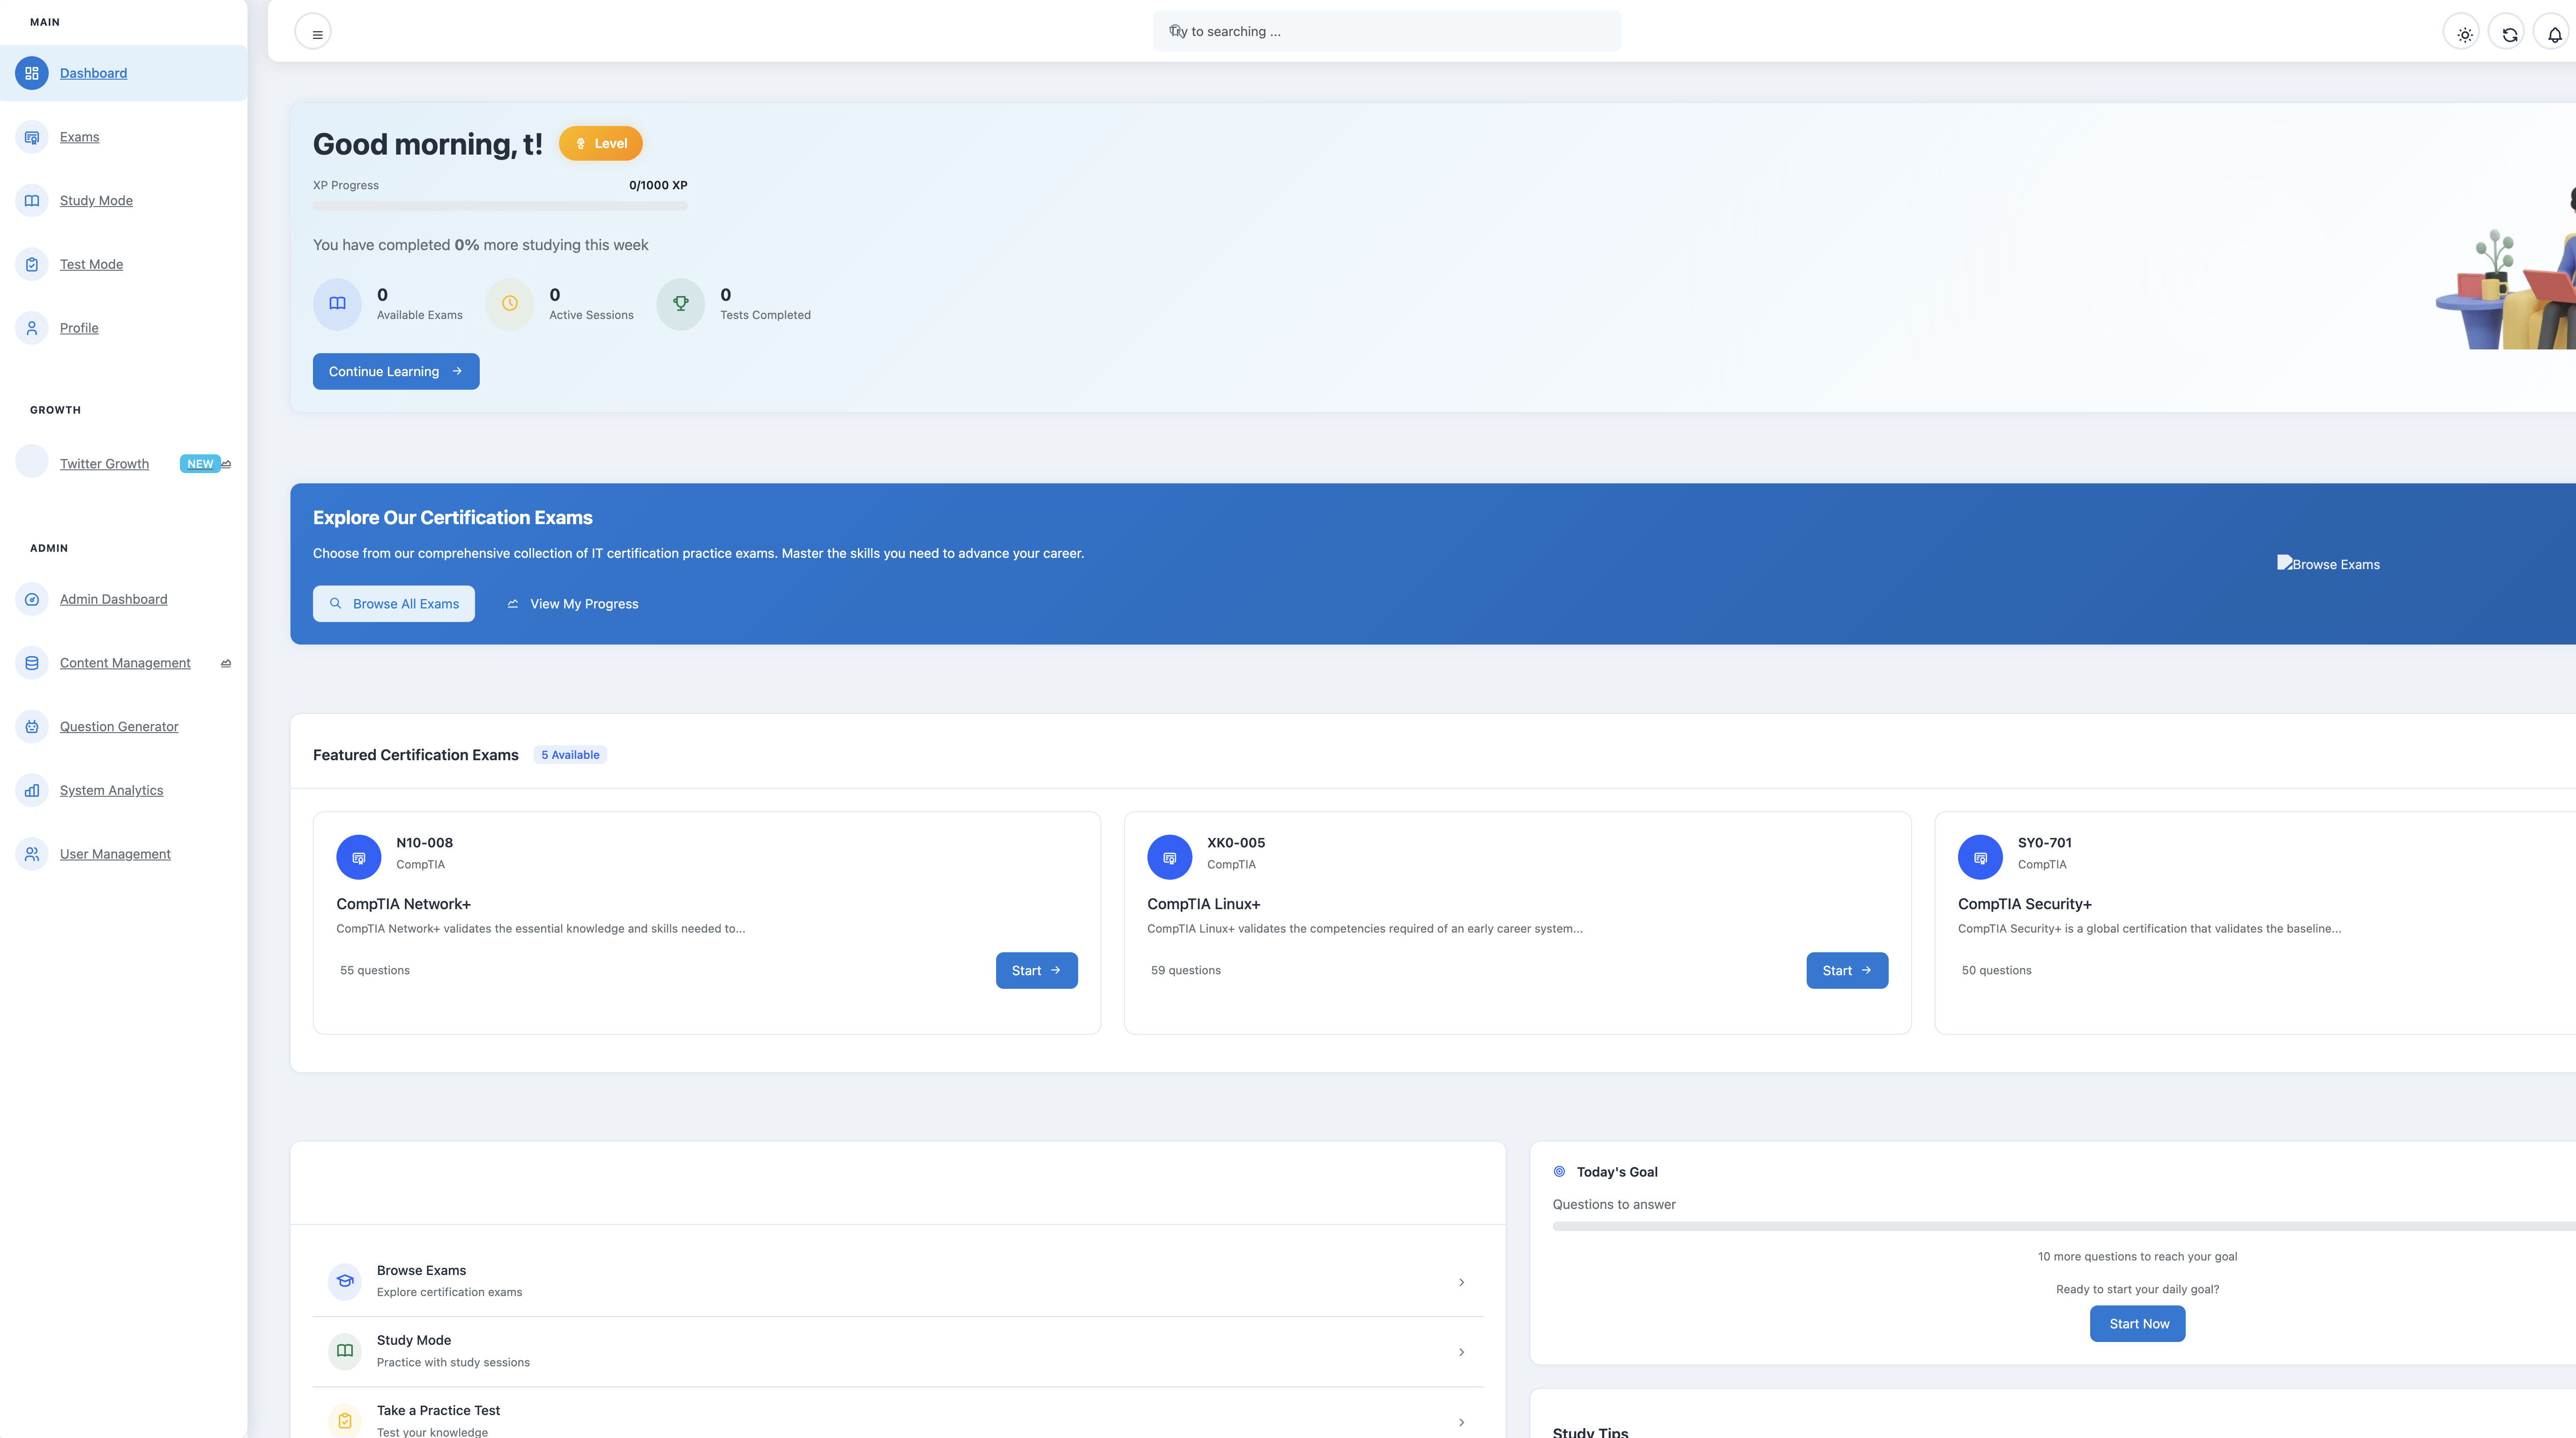This screenshot has height=1438, width=2576.
Task: Click the Study Mode quick action book icon
Action: 345,1351
